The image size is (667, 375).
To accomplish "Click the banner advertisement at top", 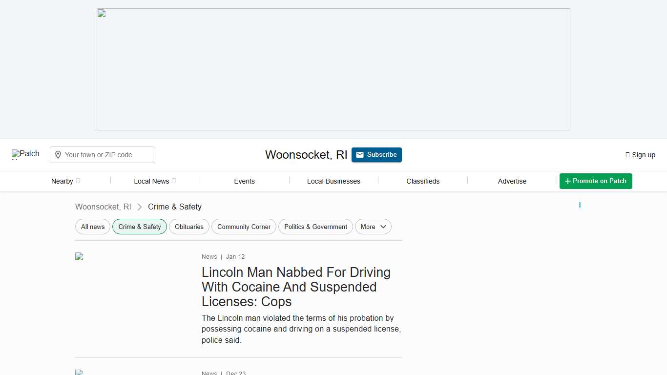I will (333, 69).
